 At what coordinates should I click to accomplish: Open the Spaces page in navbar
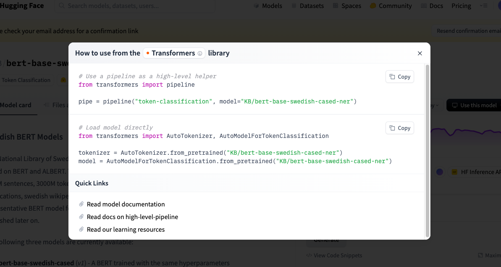347,6
